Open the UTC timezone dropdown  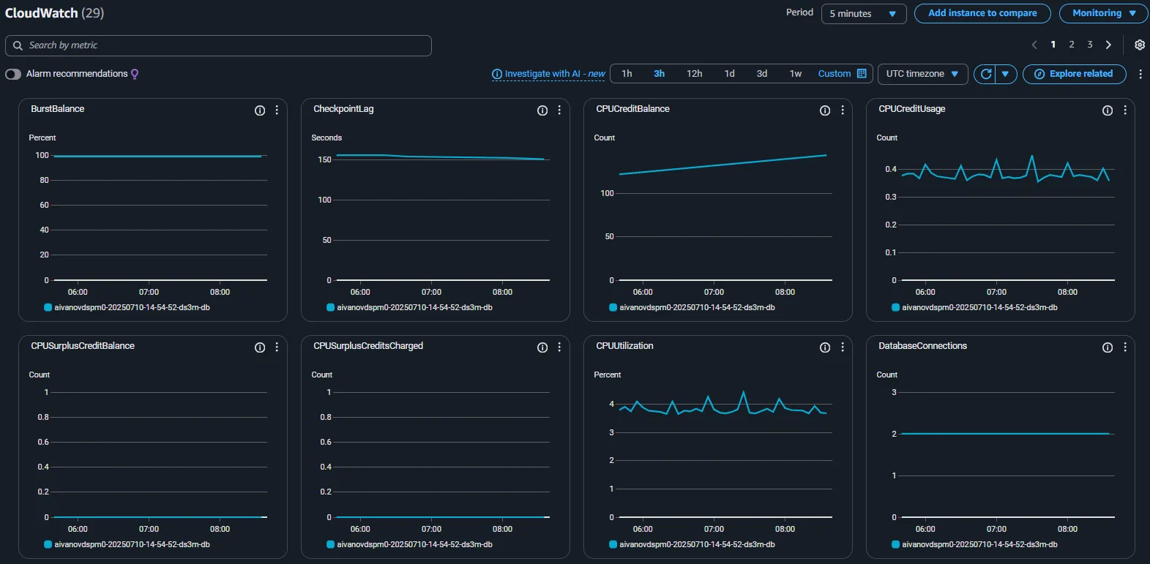tap(922, 74)
